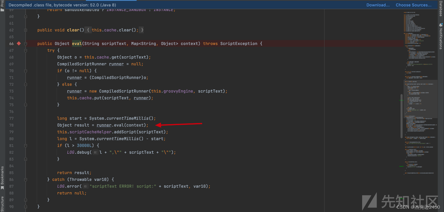Open the Database tool window tab
This screenshot has width=444, height=212.
point(441,9)
